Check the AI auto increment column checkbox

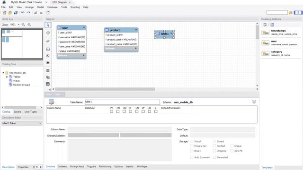click(150, 111)
